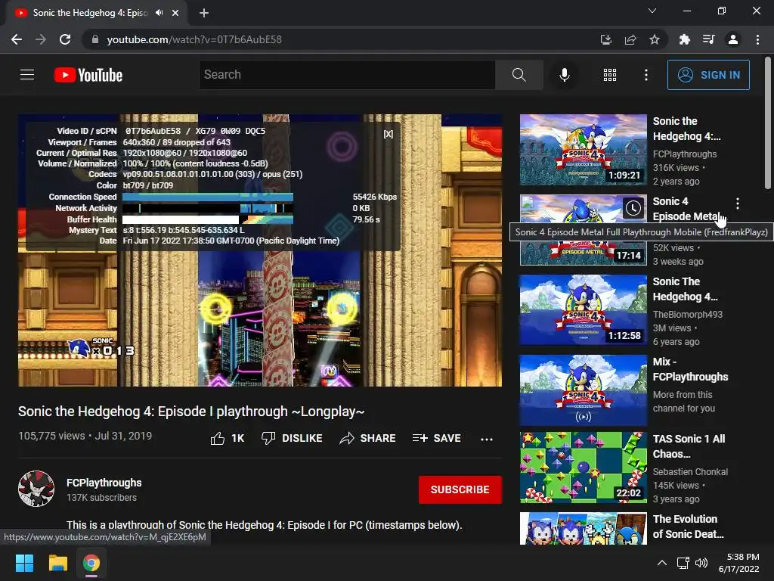774x581 pixels.
Task: Like the video with thumbs up
Action: point(227,438)
